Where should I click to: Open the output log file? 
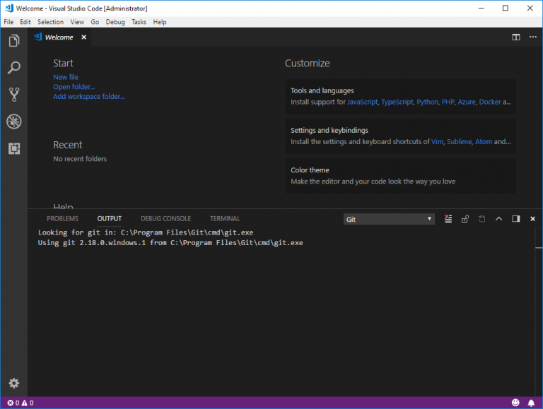coord(481,219)
